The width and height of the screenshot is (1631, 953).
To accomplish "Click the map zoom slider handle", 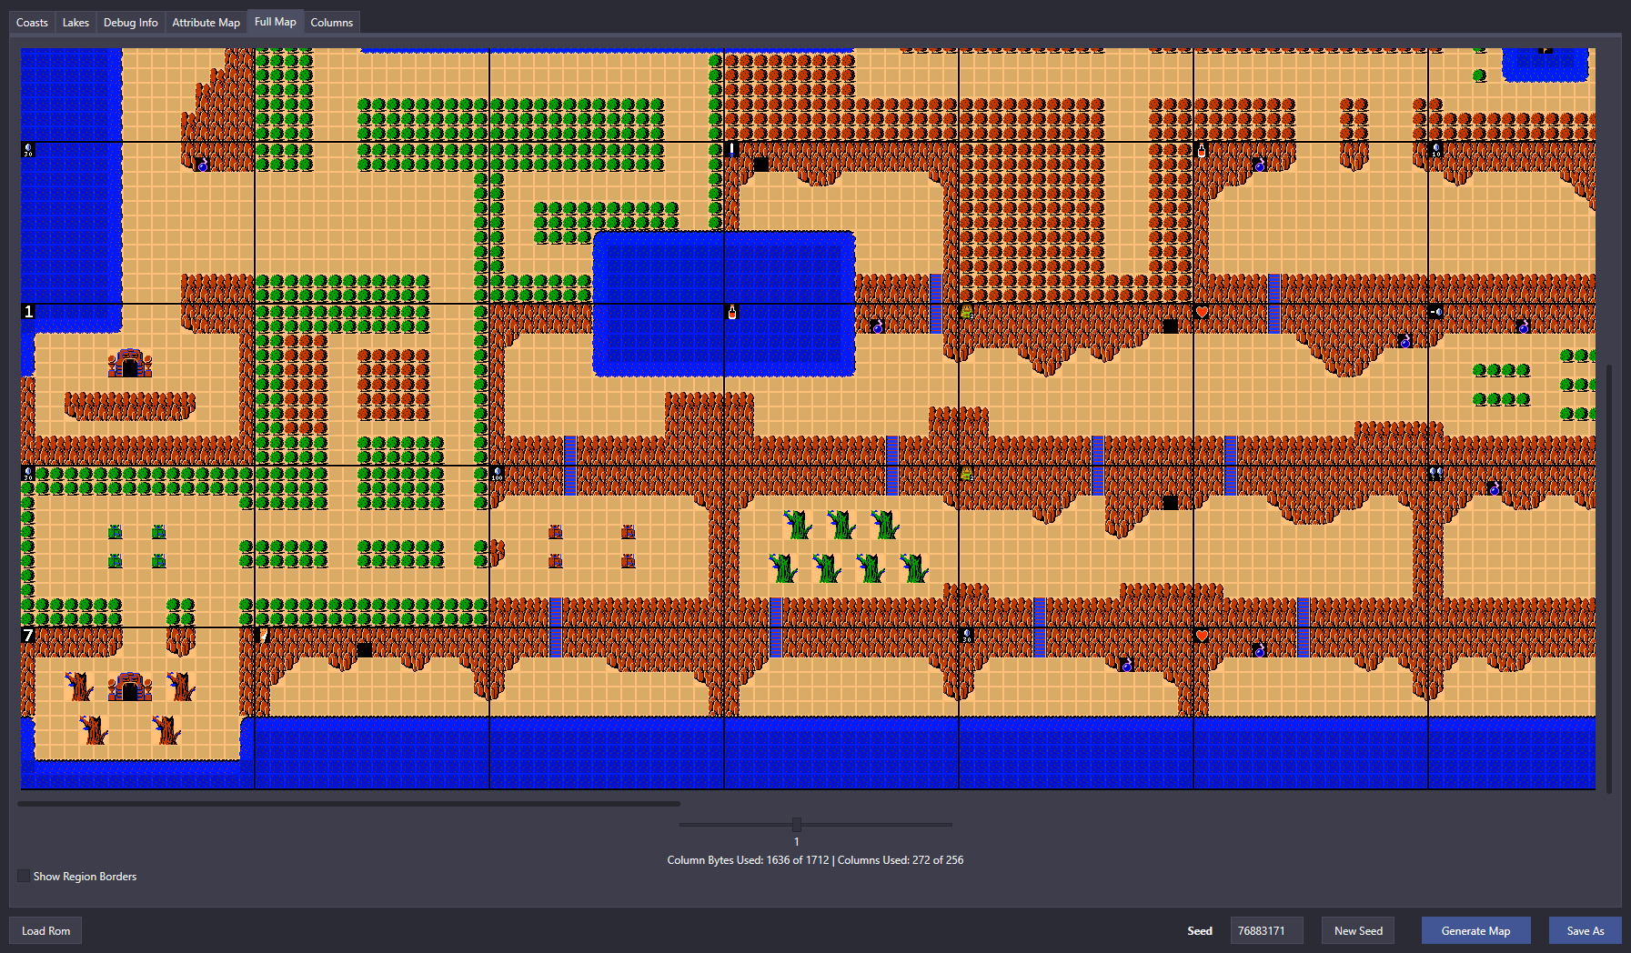I will pyautogui.click(x=797, y=825).
